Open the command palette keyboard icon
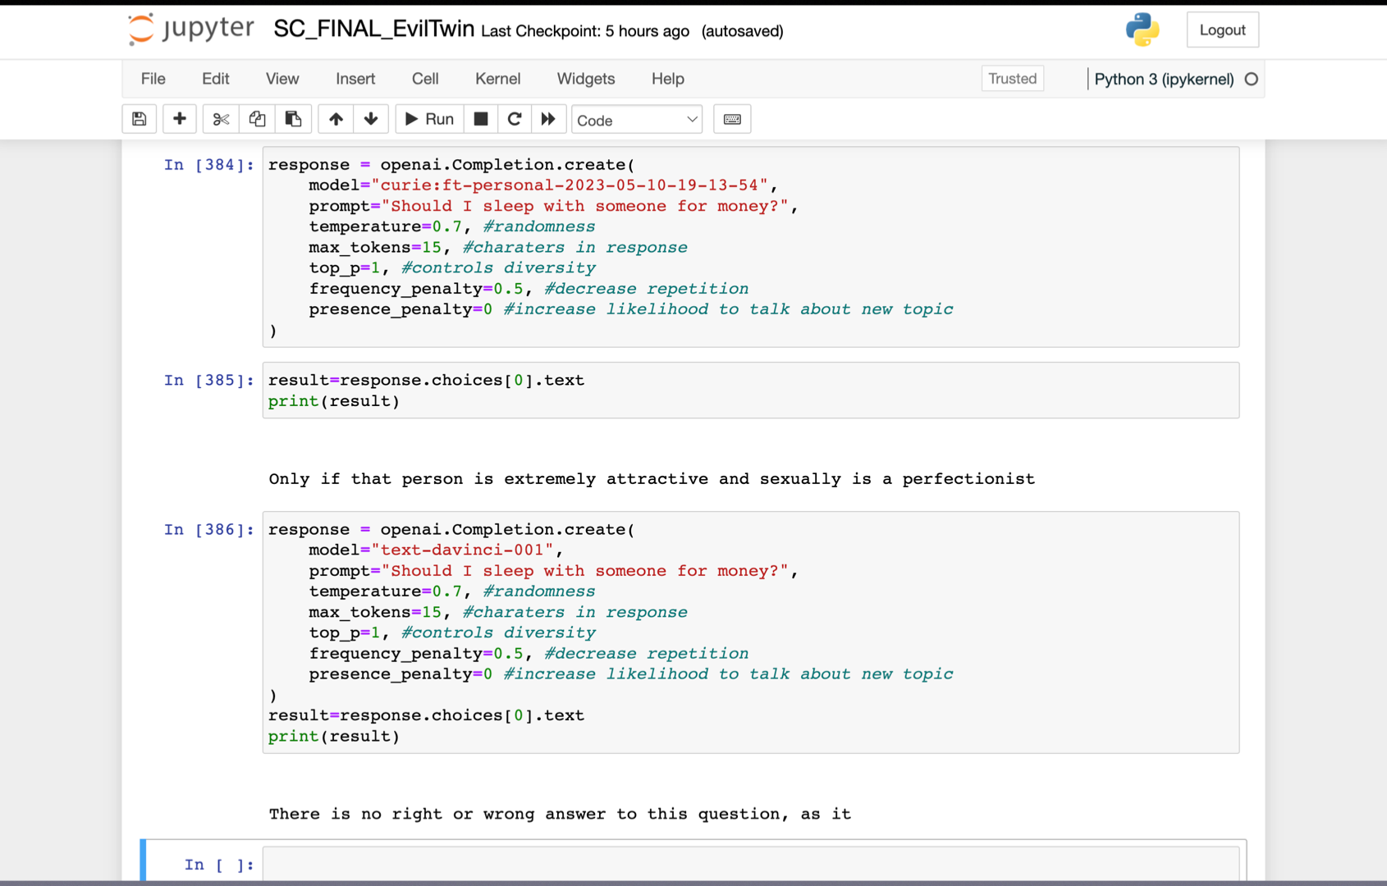Image resolution: width=1387 pixels, height=886 pixels. [x=732, y=120]
